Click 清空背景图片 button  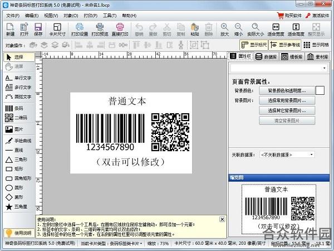click(x=287, y=120)
